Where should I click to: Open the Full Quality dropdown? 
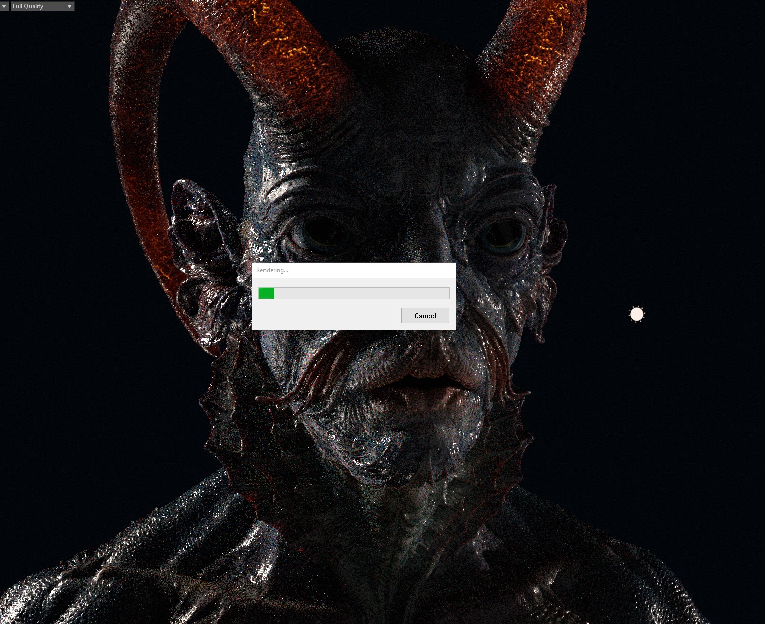[42, 6]
